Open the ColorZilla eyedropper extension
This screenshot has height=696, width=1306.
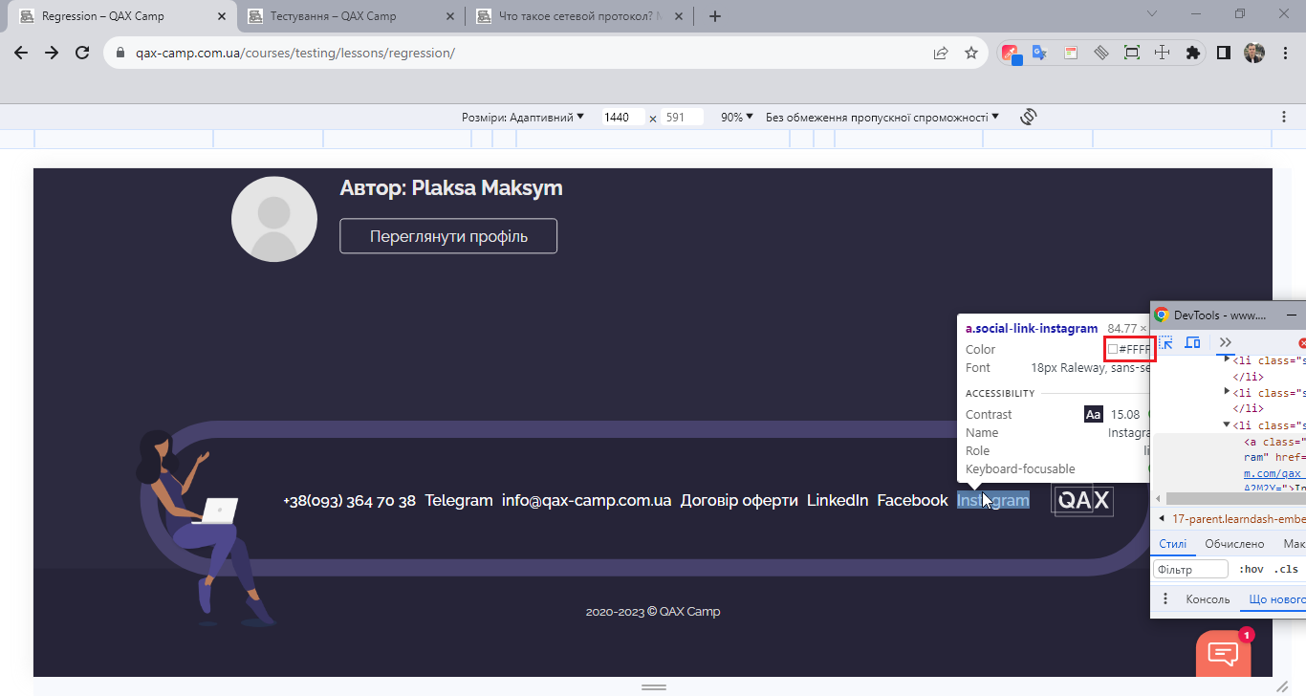[x=1012, y=53]
